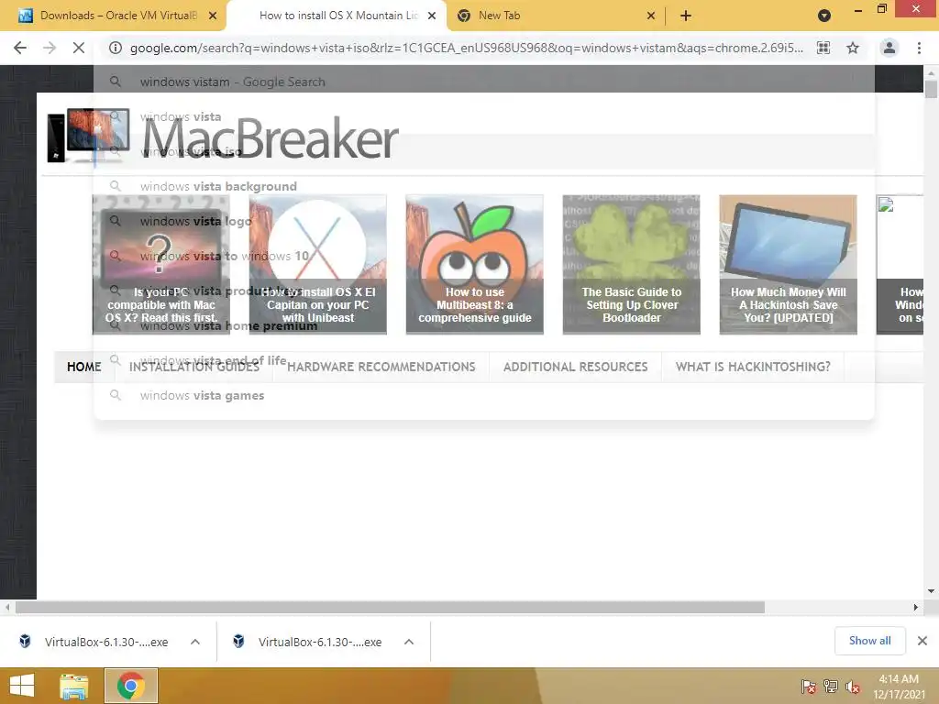Click the scroll down arrow on vertical scrollbar
This screenshot has height=704, width=939.
pos(931,591)
